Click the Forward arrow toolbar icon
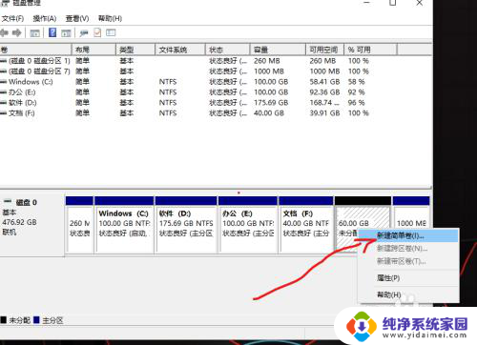The image size is (477, 345). pos(17,32)
